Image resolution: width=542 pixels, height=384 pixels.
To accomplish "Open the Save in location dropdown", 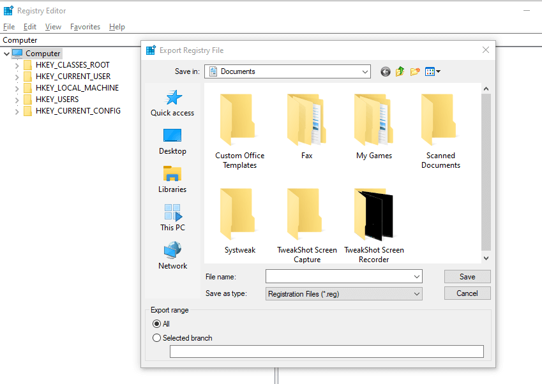I will [365, 71].
